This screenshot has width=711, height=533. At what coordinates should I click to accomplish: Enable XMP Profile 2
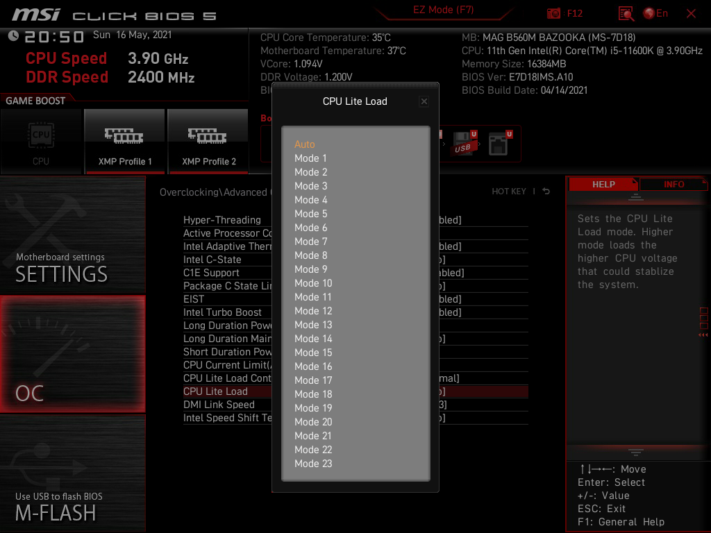208,142
